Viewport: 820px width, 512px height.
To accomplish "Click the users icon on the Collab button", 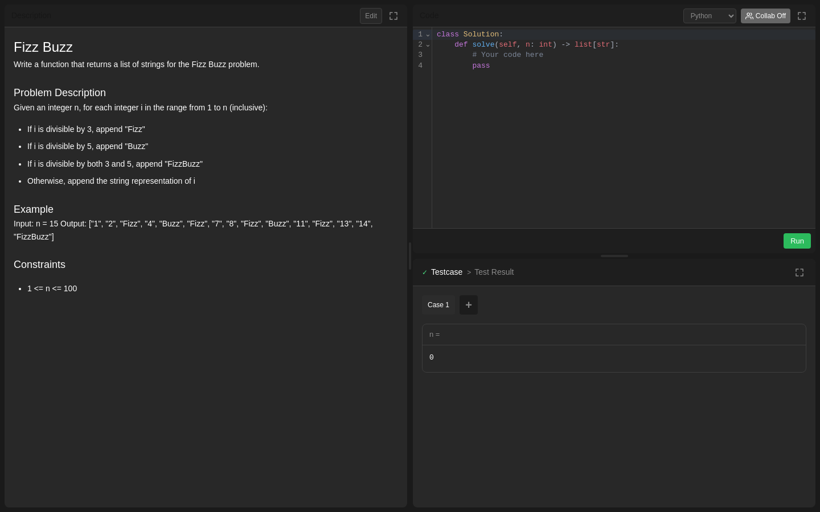I will [x=749, y=16].
